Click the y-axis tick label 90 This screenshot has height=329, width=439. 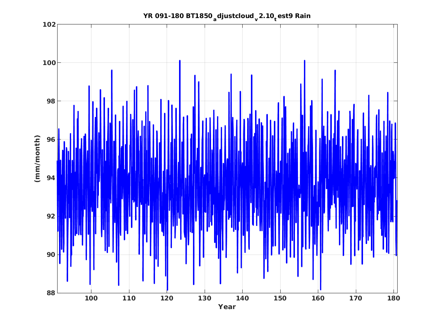51,255
